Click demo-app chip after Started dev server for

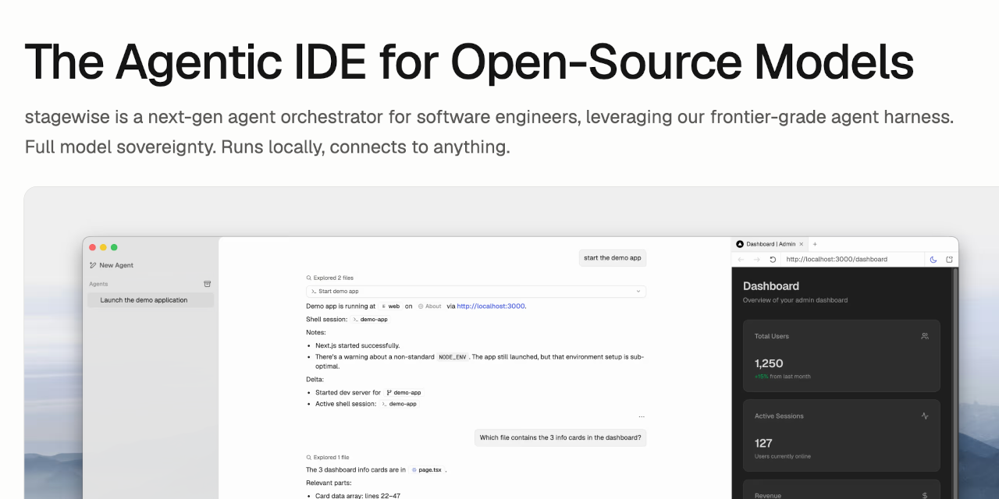click(x=404, y=393)
